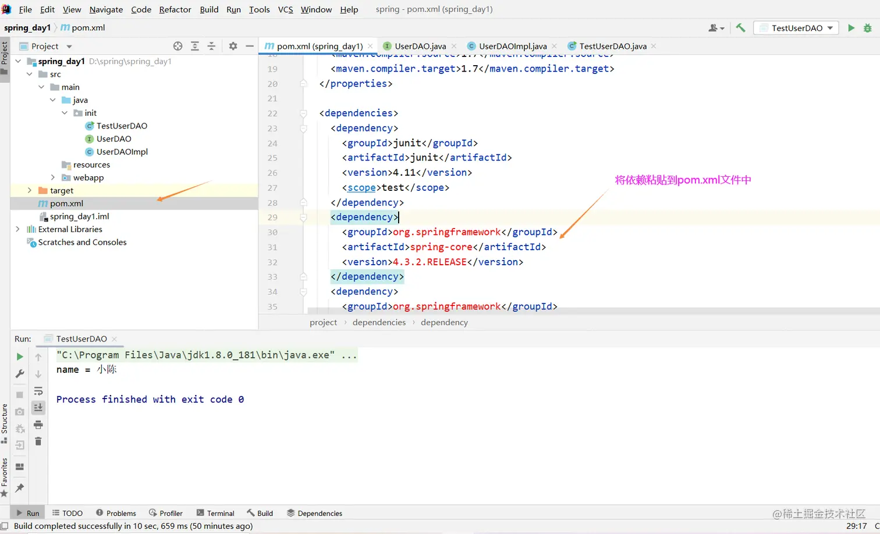The width and height of the screenshot is (880, 534).
Task: Open the File menu
Action: coord(26,9)
